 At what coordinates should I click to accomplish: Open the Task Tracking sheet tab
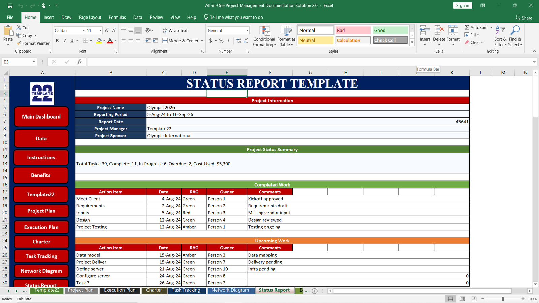(x=186, y=290)
